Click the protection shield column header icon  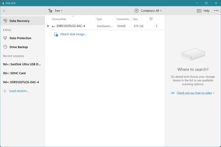[x=151, y=19]
